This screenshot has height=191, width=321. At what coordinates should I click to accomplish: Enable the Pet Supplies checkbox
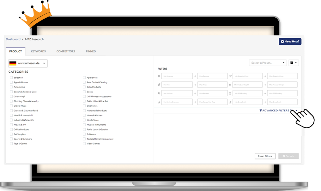(x=11, y=134)
